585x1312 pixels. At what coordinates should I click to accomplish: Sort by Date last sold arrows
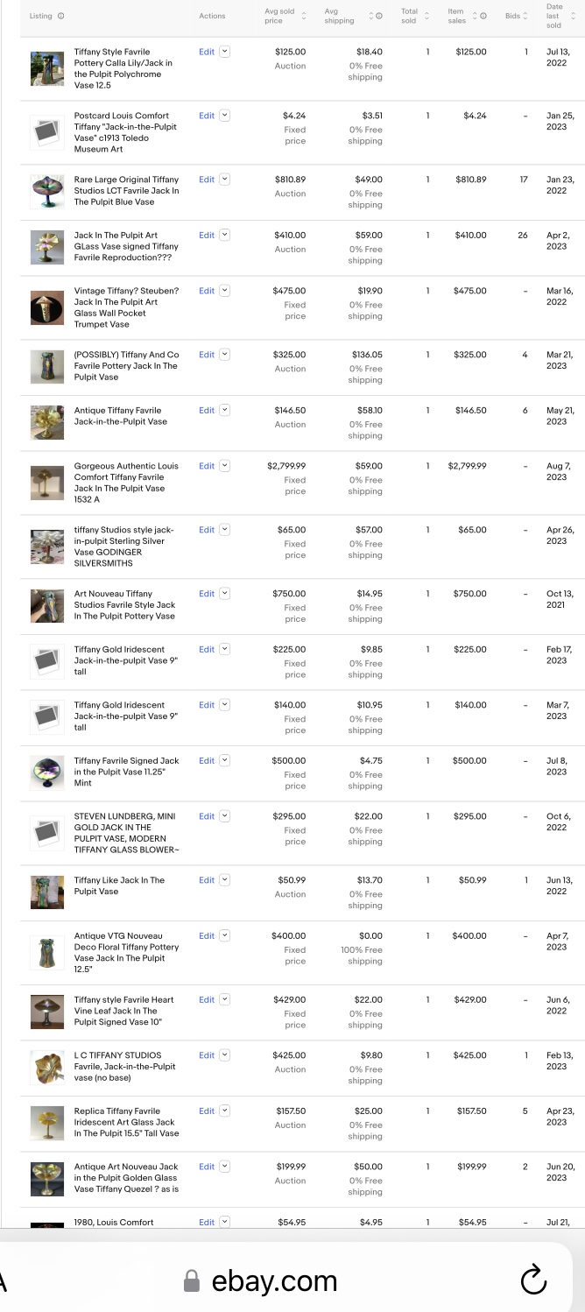tap(574, 16)
